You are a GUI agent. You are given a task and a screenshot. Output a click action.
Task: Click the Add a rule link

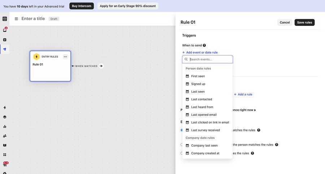(x=243, y=94)
